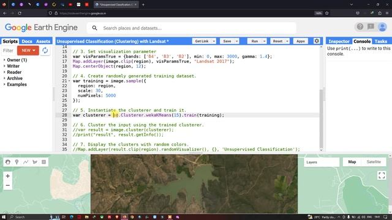Open the send feedback flag icon
Image resolution: width=392 pixels, height=220 pixels.
[x=371, y=27]
